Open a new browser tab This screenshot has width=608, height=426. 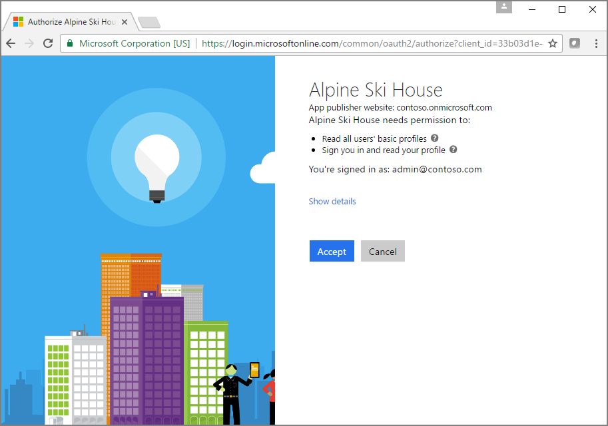coord(149,23)
